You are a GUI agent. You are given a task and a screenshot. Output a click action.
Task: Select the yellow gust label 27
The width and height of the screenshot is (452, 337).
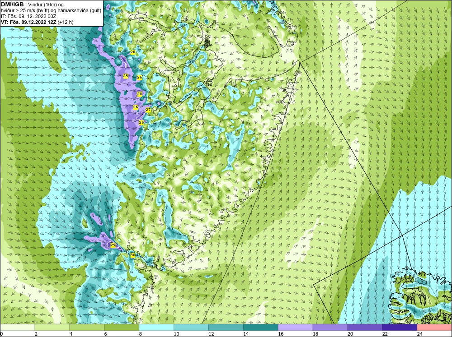coord(148,110)
